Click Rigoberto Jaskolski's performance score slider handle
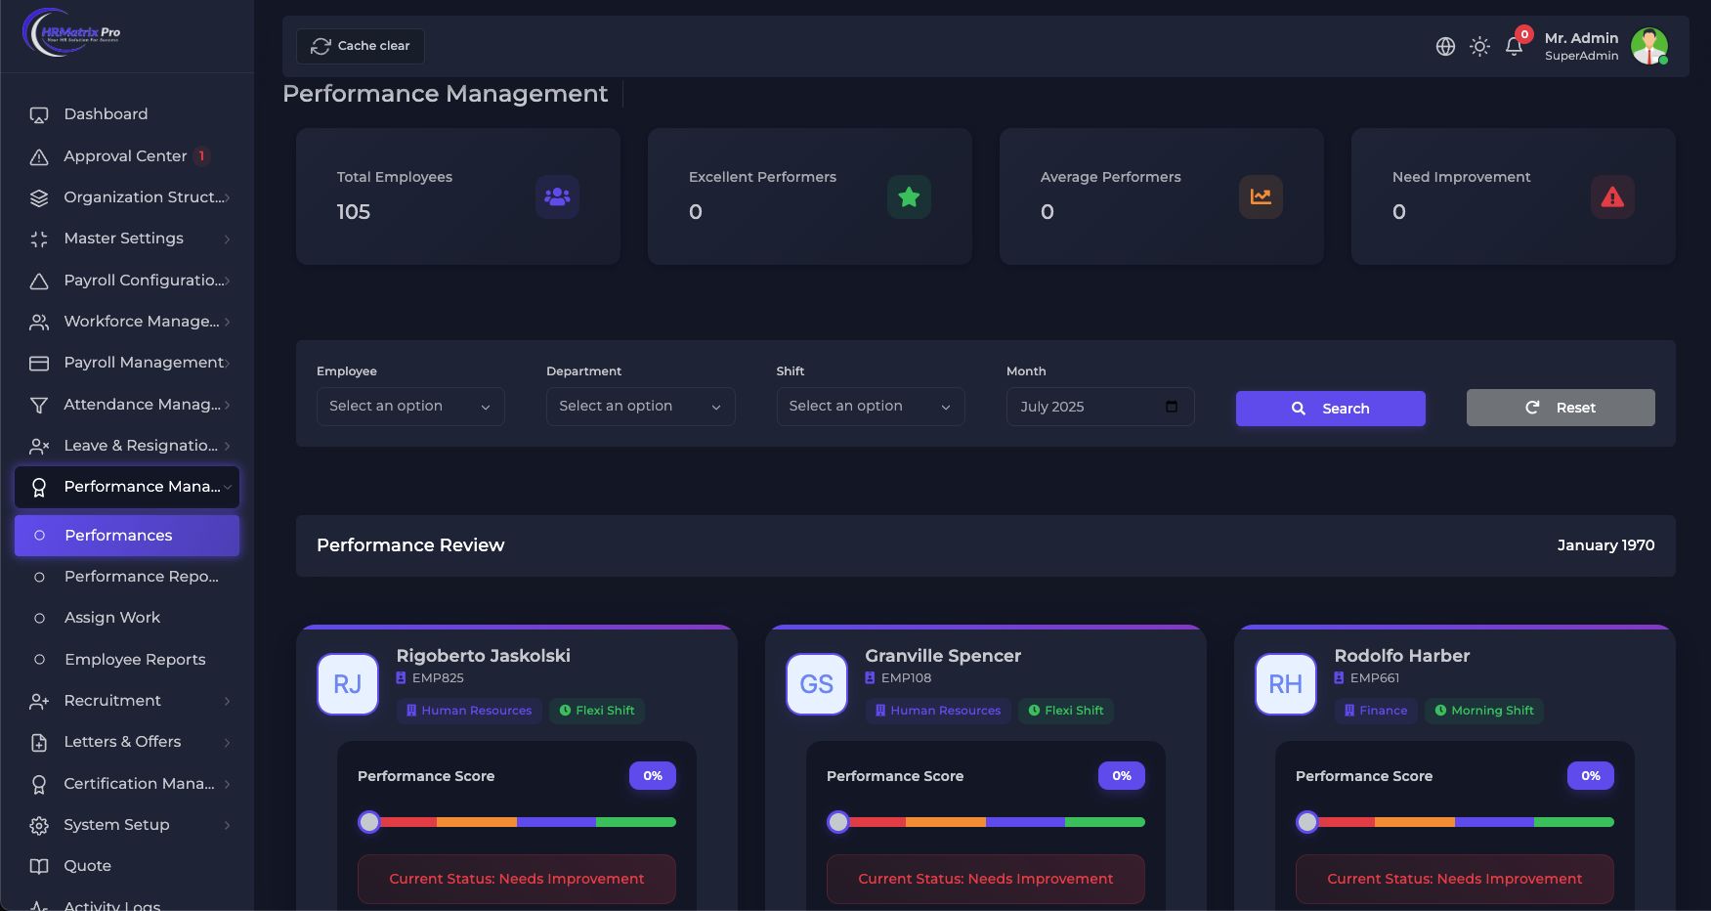This screenshot has width=1711, height=911. 369,822
